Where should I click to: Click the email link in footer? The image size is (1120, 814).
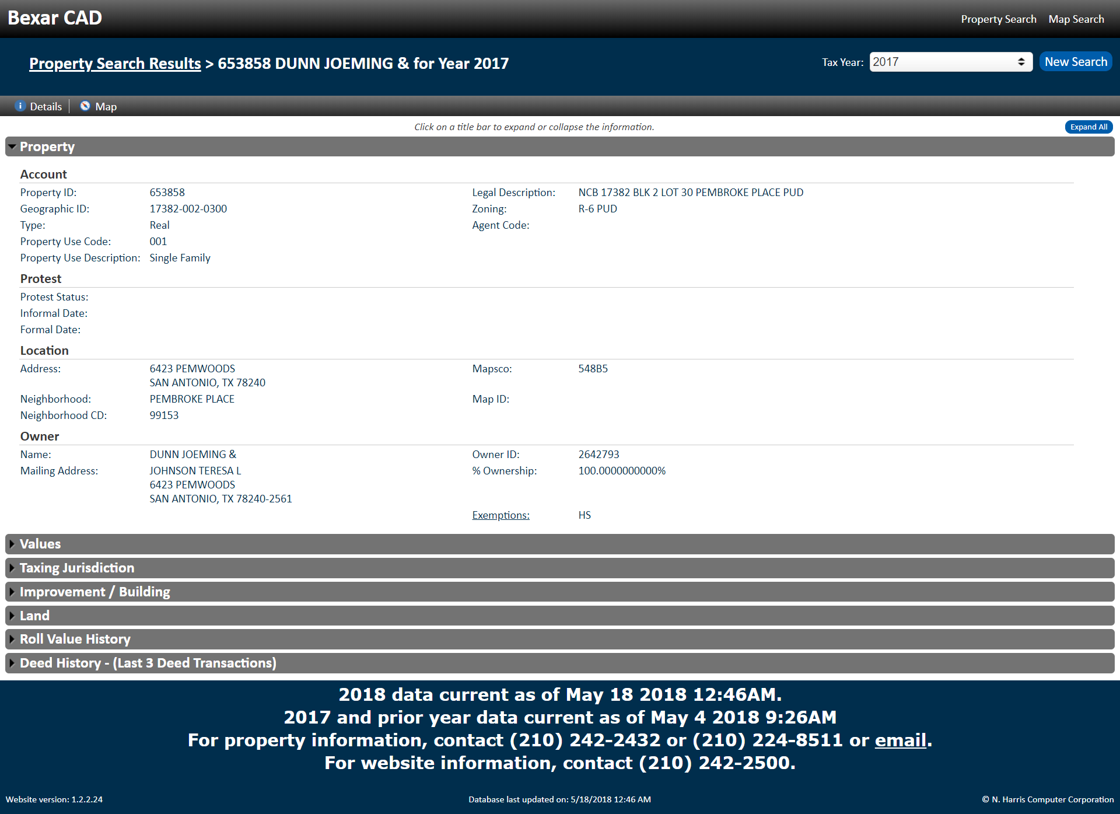pyautogui.click(x=900, y=740)
